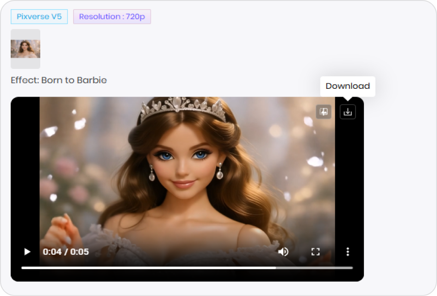Open the source image thumbnail

click(25, 49)
